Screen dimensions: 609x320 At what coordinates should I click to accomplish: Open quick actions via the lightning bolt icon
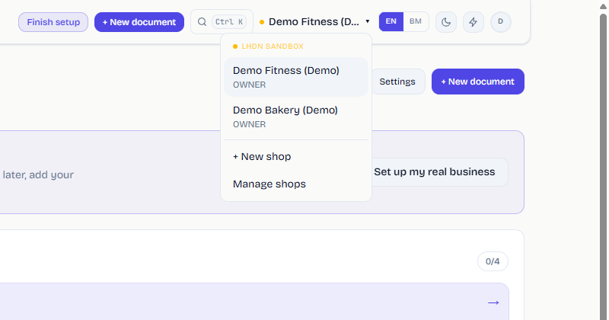coord(473,22)
